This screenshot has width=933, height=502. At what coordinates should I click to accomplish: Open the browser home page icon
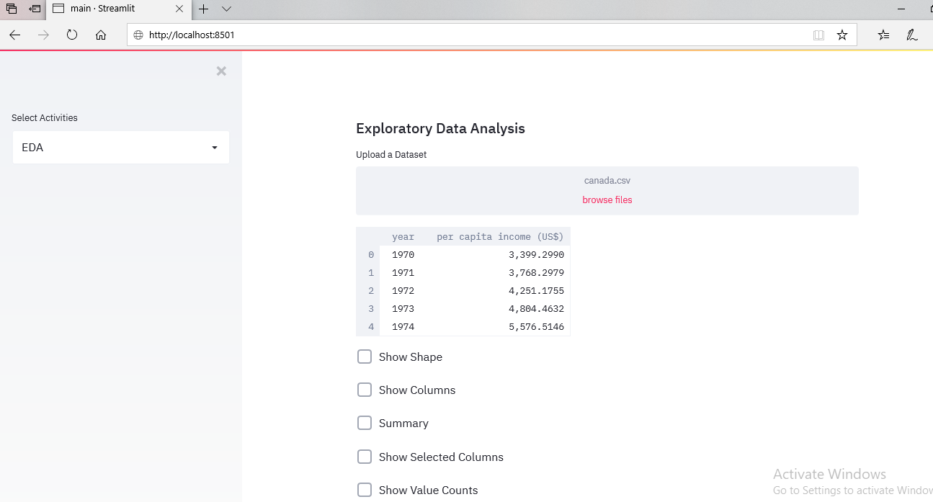click(x=101, y=34)
